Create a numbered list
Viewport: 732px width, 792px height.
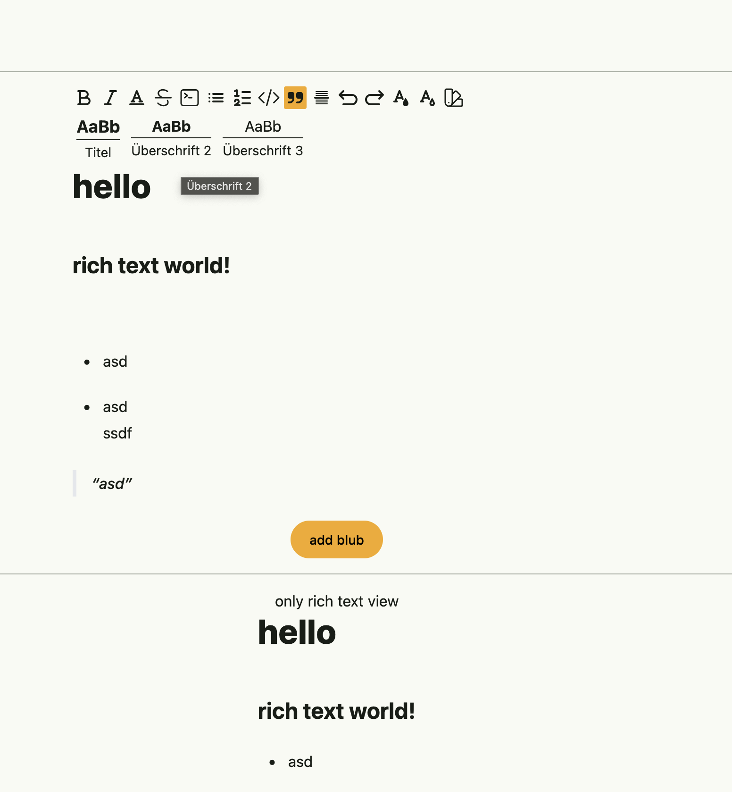click(x=242, y=98)
